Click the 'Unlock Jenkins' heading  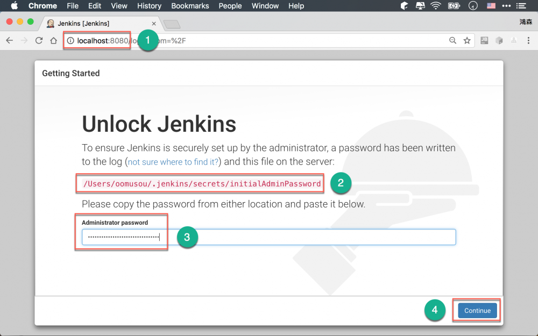159,124
